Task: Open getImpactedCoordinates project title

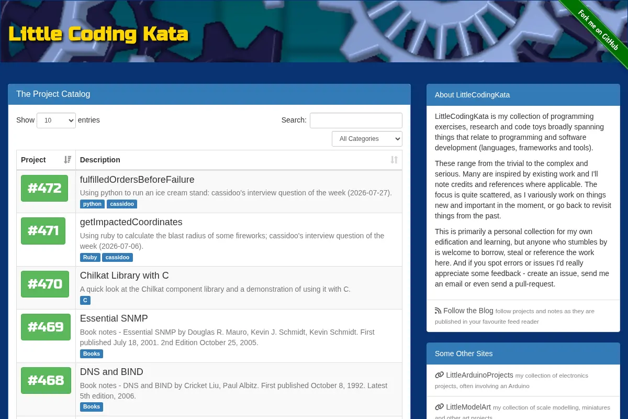Action: 131,222
